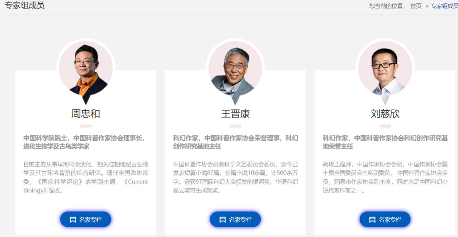Click bio text beginning 目前主要从事早期鸟类演化
The image size is (458, 237).
point(86,177)
